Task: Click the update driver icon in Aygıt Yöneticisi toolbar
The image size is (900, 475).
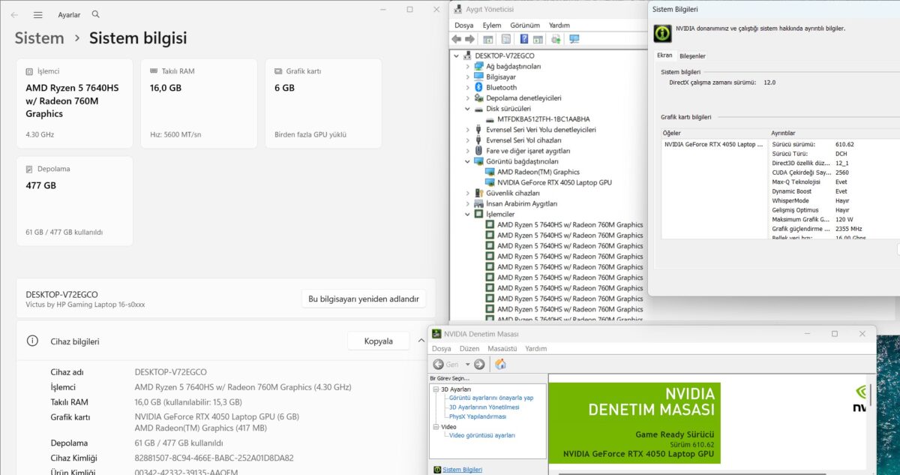Action: click(x=556, y=39)
